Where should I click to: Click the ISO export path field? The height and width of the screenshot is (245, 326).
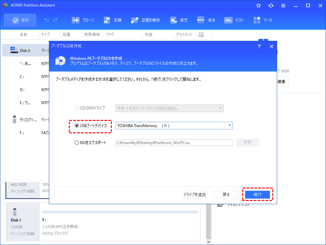pyautogui.click(x=174, y=143)
